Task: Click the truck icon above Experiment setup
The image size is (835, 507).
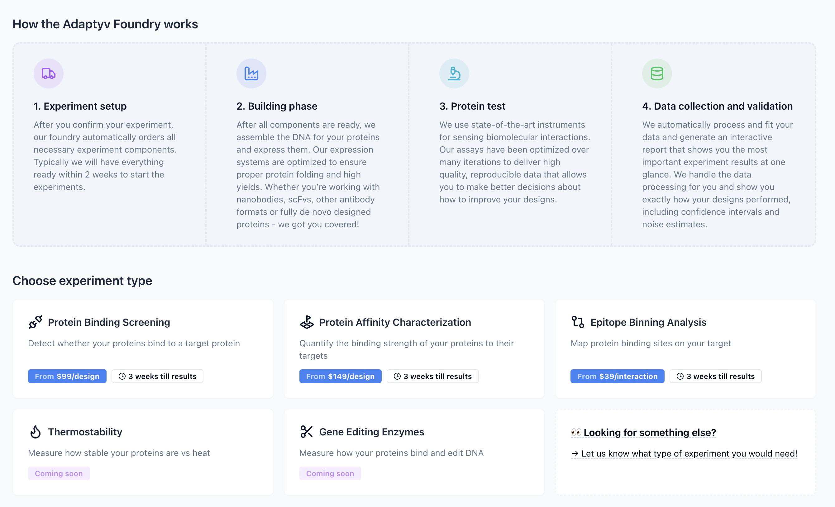Action: click(x=49, y=73)
